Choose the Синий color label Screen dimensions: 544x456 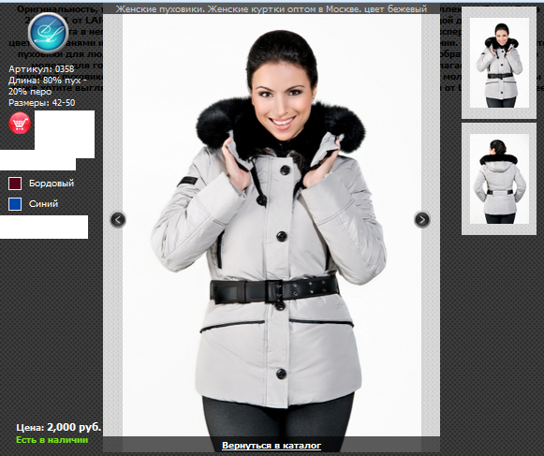coord(43,204)
